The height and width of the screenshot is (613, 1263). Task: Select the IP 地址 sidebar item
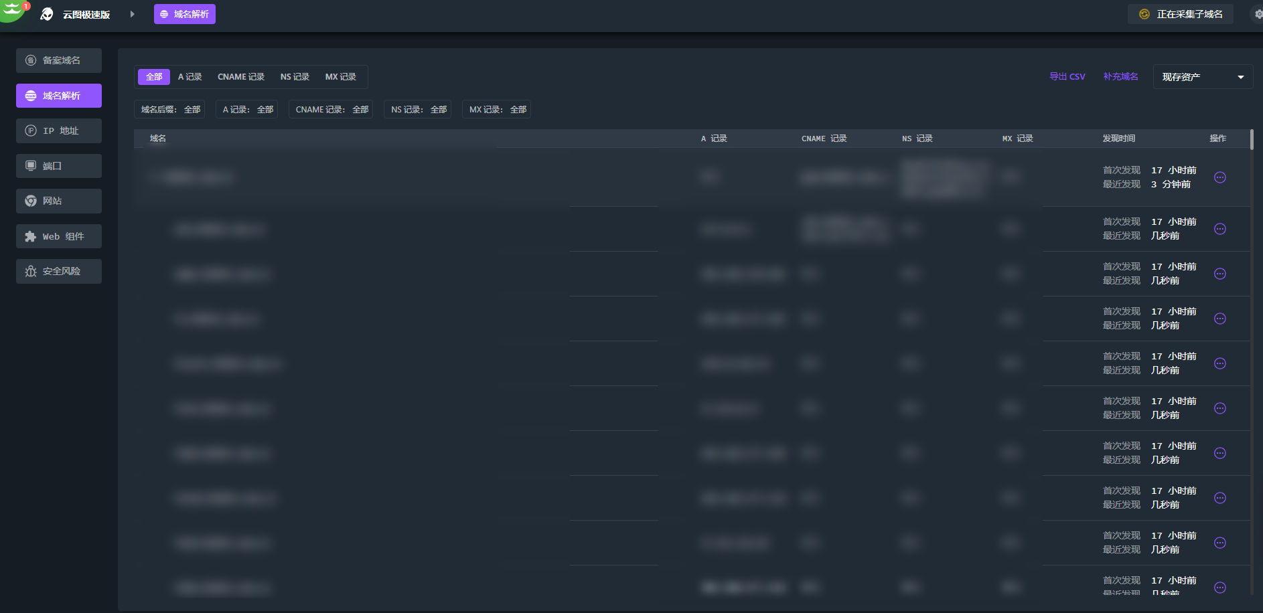pos(59,131)
